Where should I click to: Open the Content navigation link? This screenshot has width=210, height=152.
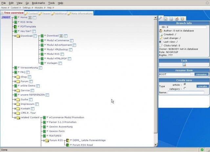[x=14, y=8]
